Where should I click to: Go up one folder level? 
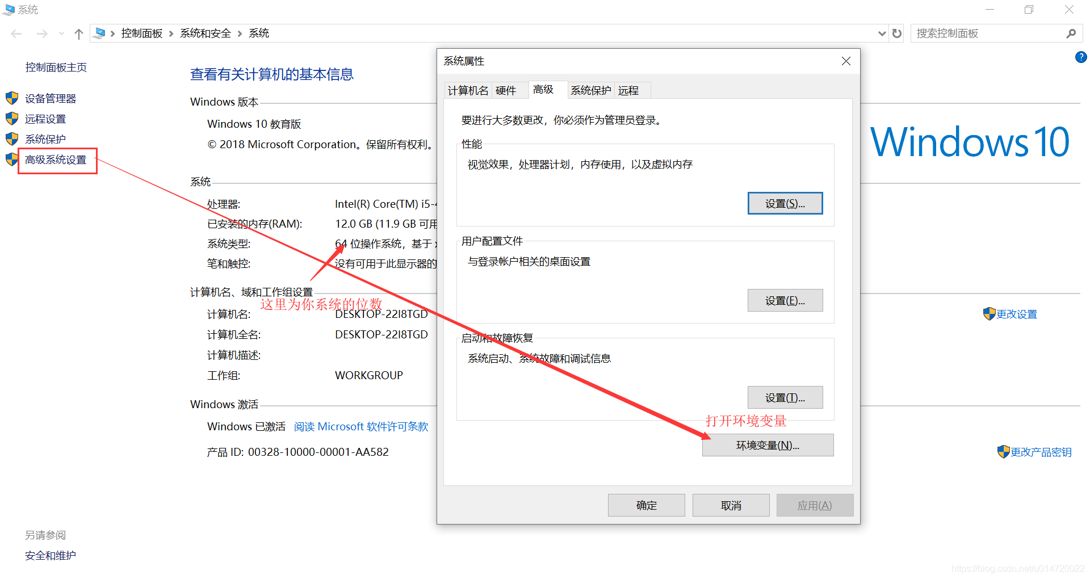(79, 34)
